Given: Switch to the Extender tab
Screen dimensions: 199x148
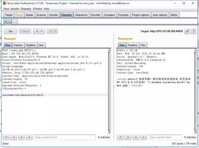Looking at the screenshot, I should (x=123, y=15).
